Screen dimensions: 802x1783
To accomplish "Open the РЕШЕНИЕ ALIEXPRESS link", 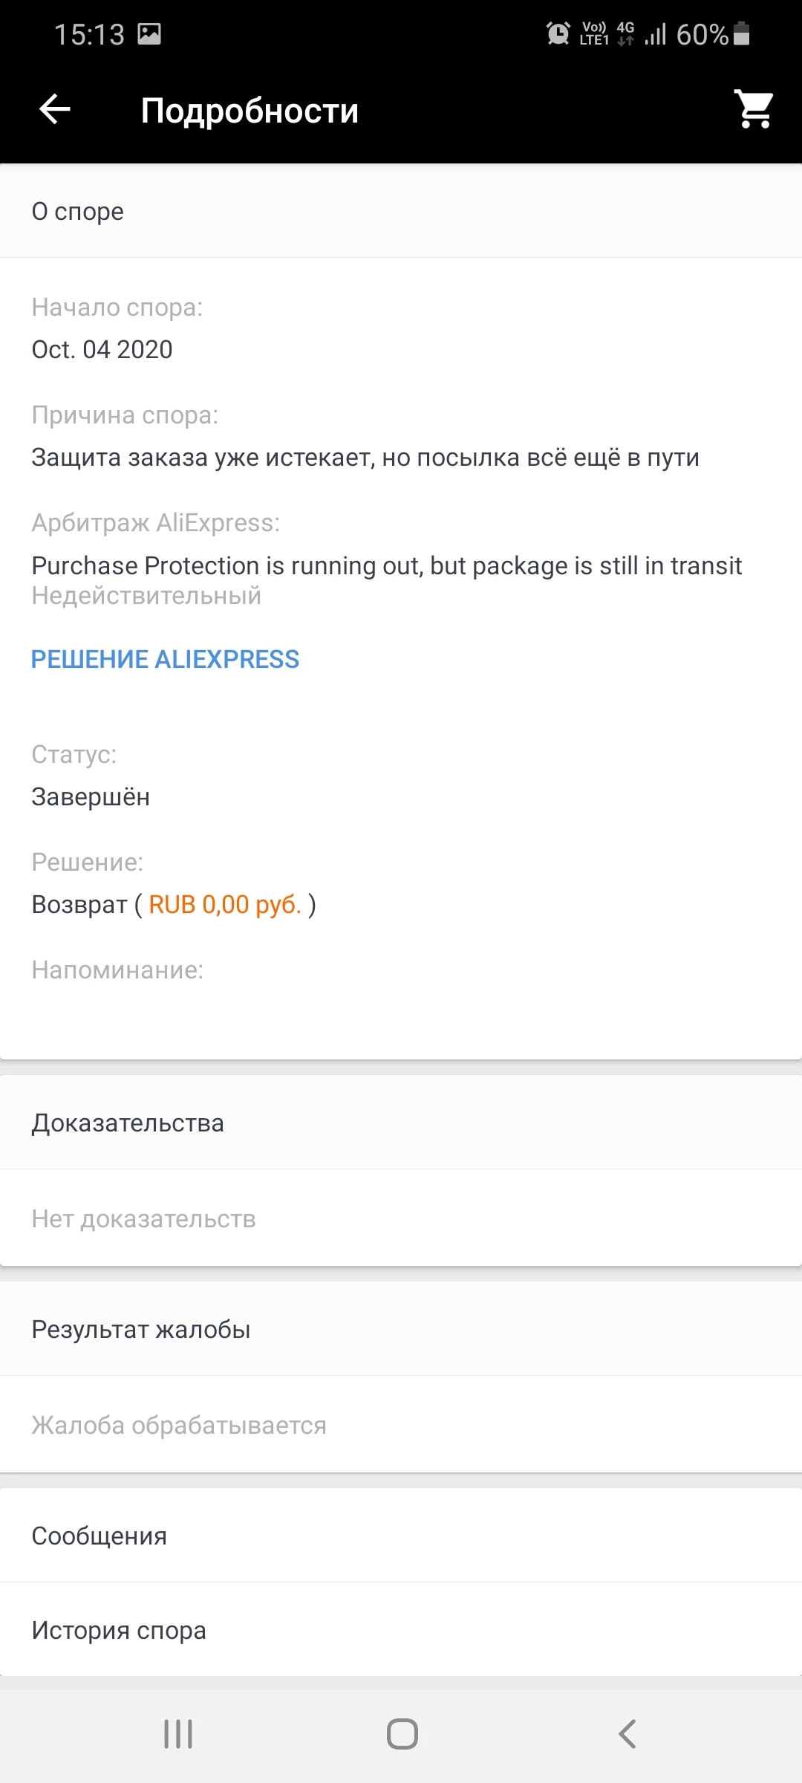I will (x=165, y=660).
